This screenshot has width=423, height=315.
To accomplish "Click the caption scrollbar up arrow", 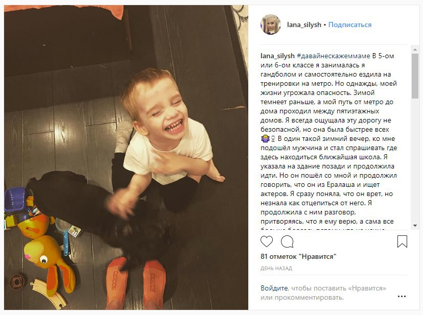I will pyautogui.click(x=415, y=50).
